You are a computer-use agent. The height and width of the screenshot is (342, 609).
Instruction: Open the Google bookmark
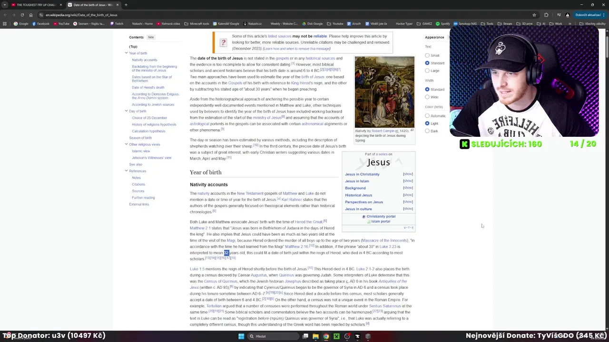pos(21,24)
